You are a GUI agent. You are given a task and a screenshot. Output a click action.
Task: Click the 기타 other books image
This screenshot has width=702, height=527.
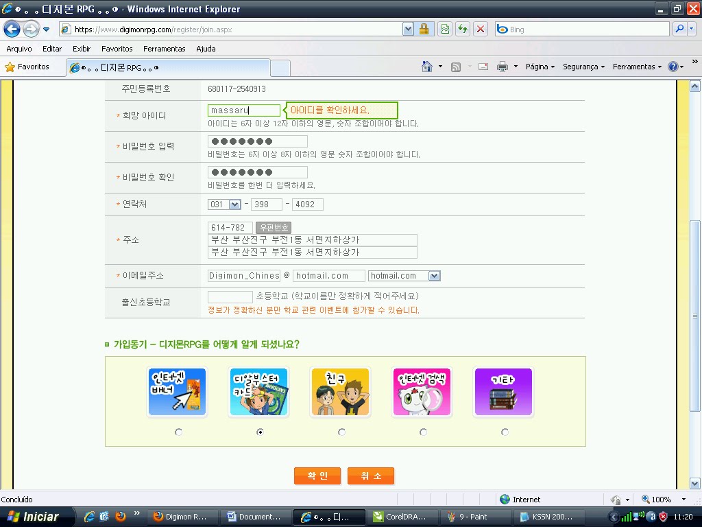(x=503, y=392)
